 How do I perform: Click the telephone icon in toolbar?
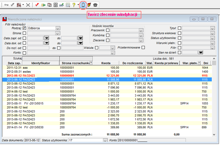(95, 5)
